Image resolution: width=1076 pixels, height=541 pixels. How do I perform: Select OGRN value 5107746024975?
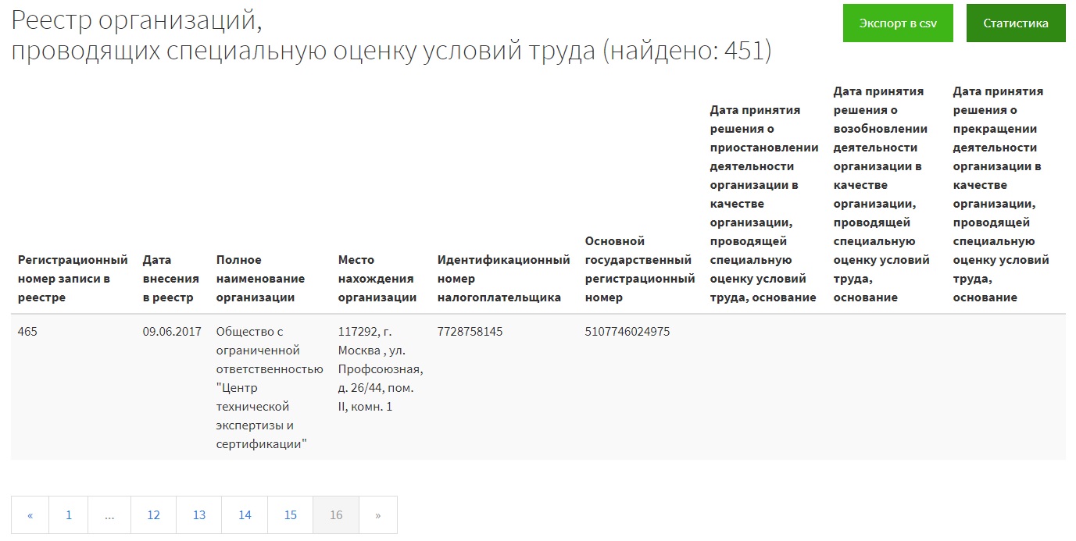coord(627,332)
